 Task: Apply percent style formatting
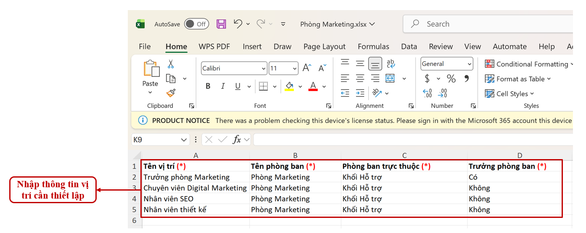[x=451, y=79]
